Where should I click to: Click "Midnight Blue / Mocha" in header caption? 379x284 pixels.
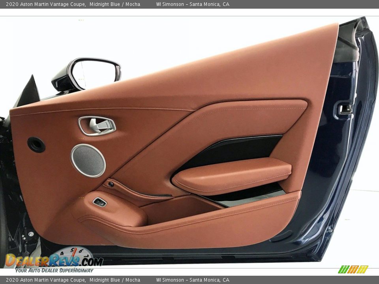tap(115, 4)
